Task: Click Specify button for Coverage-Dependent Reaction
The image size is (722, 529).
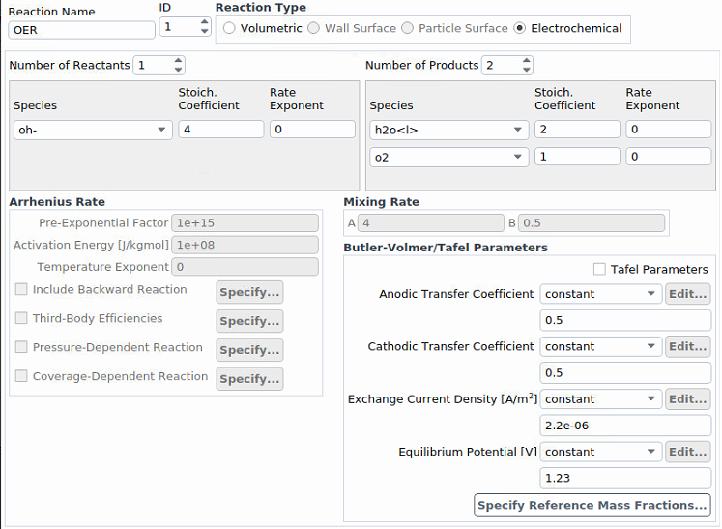Action: click(249, 379)
